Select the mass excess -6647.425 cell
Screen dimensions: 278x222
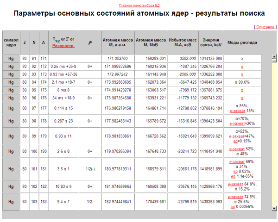click(183, 82)
